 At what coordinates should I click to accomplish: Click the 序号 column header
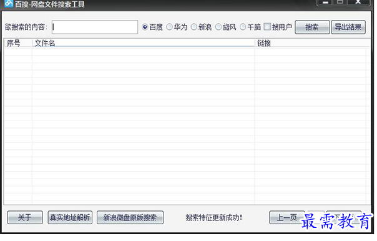(18, 43)
